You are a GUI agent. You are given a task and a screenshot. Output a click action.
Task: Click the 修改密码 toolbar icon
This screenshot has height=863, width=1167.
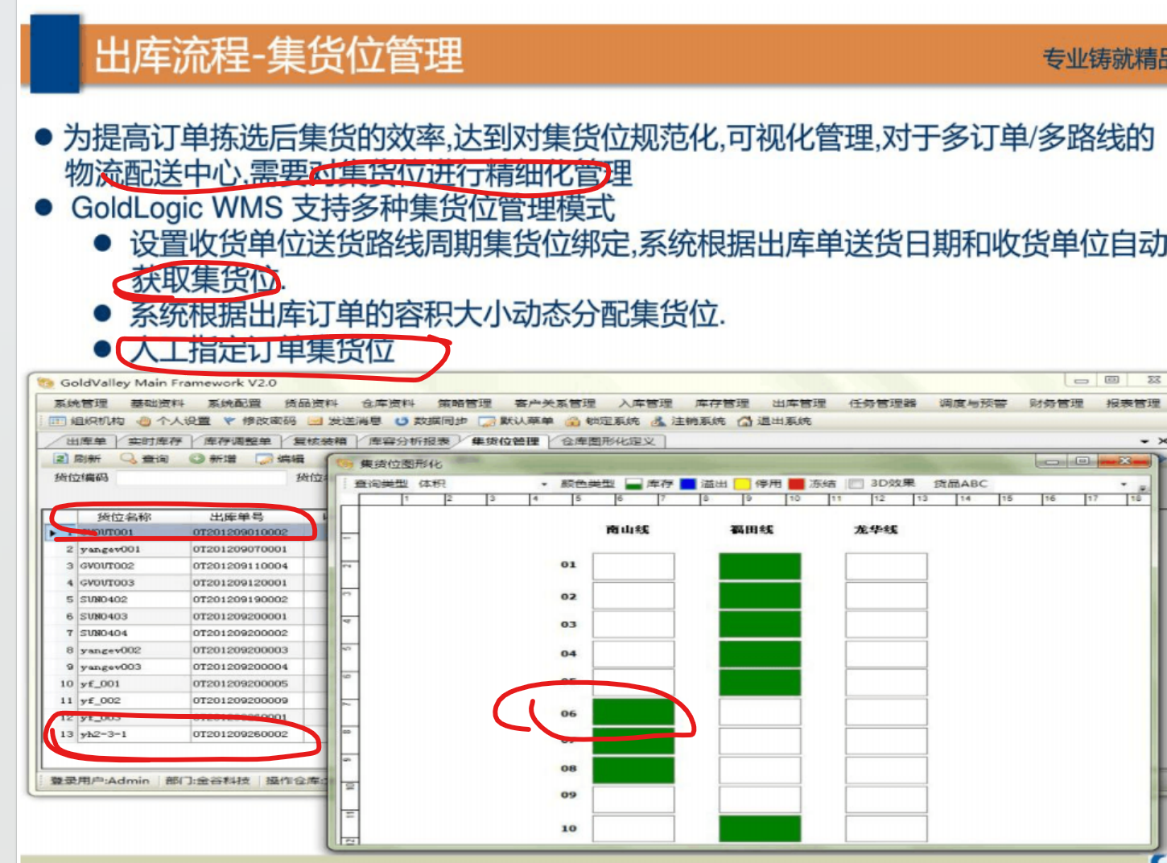pyautogui.click(x=229, y=421)
